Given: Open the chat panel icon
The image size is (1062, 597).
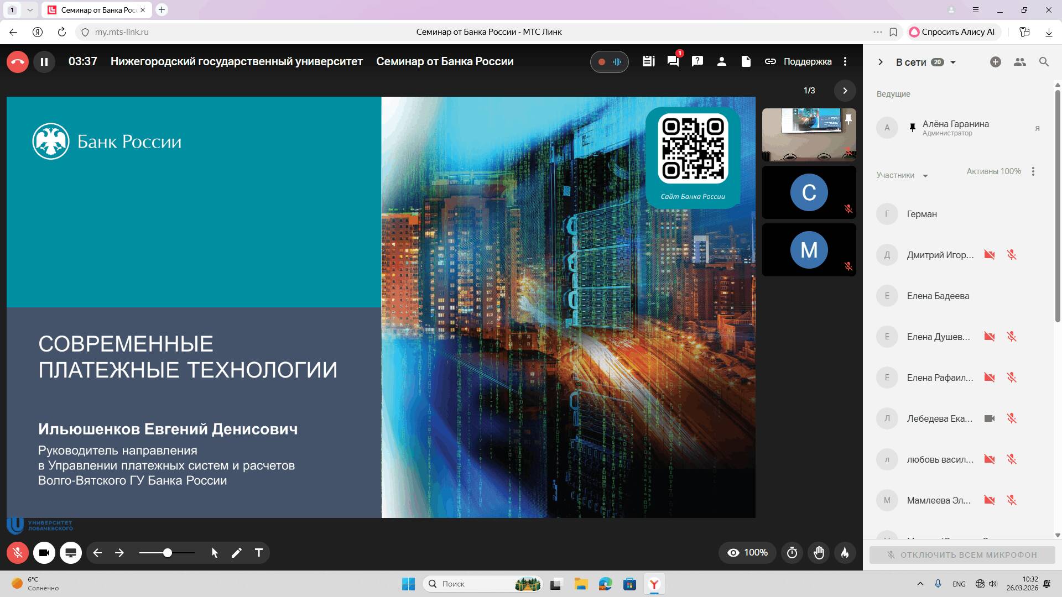Looking at the screenshot, I should click(x=673, y=62).
